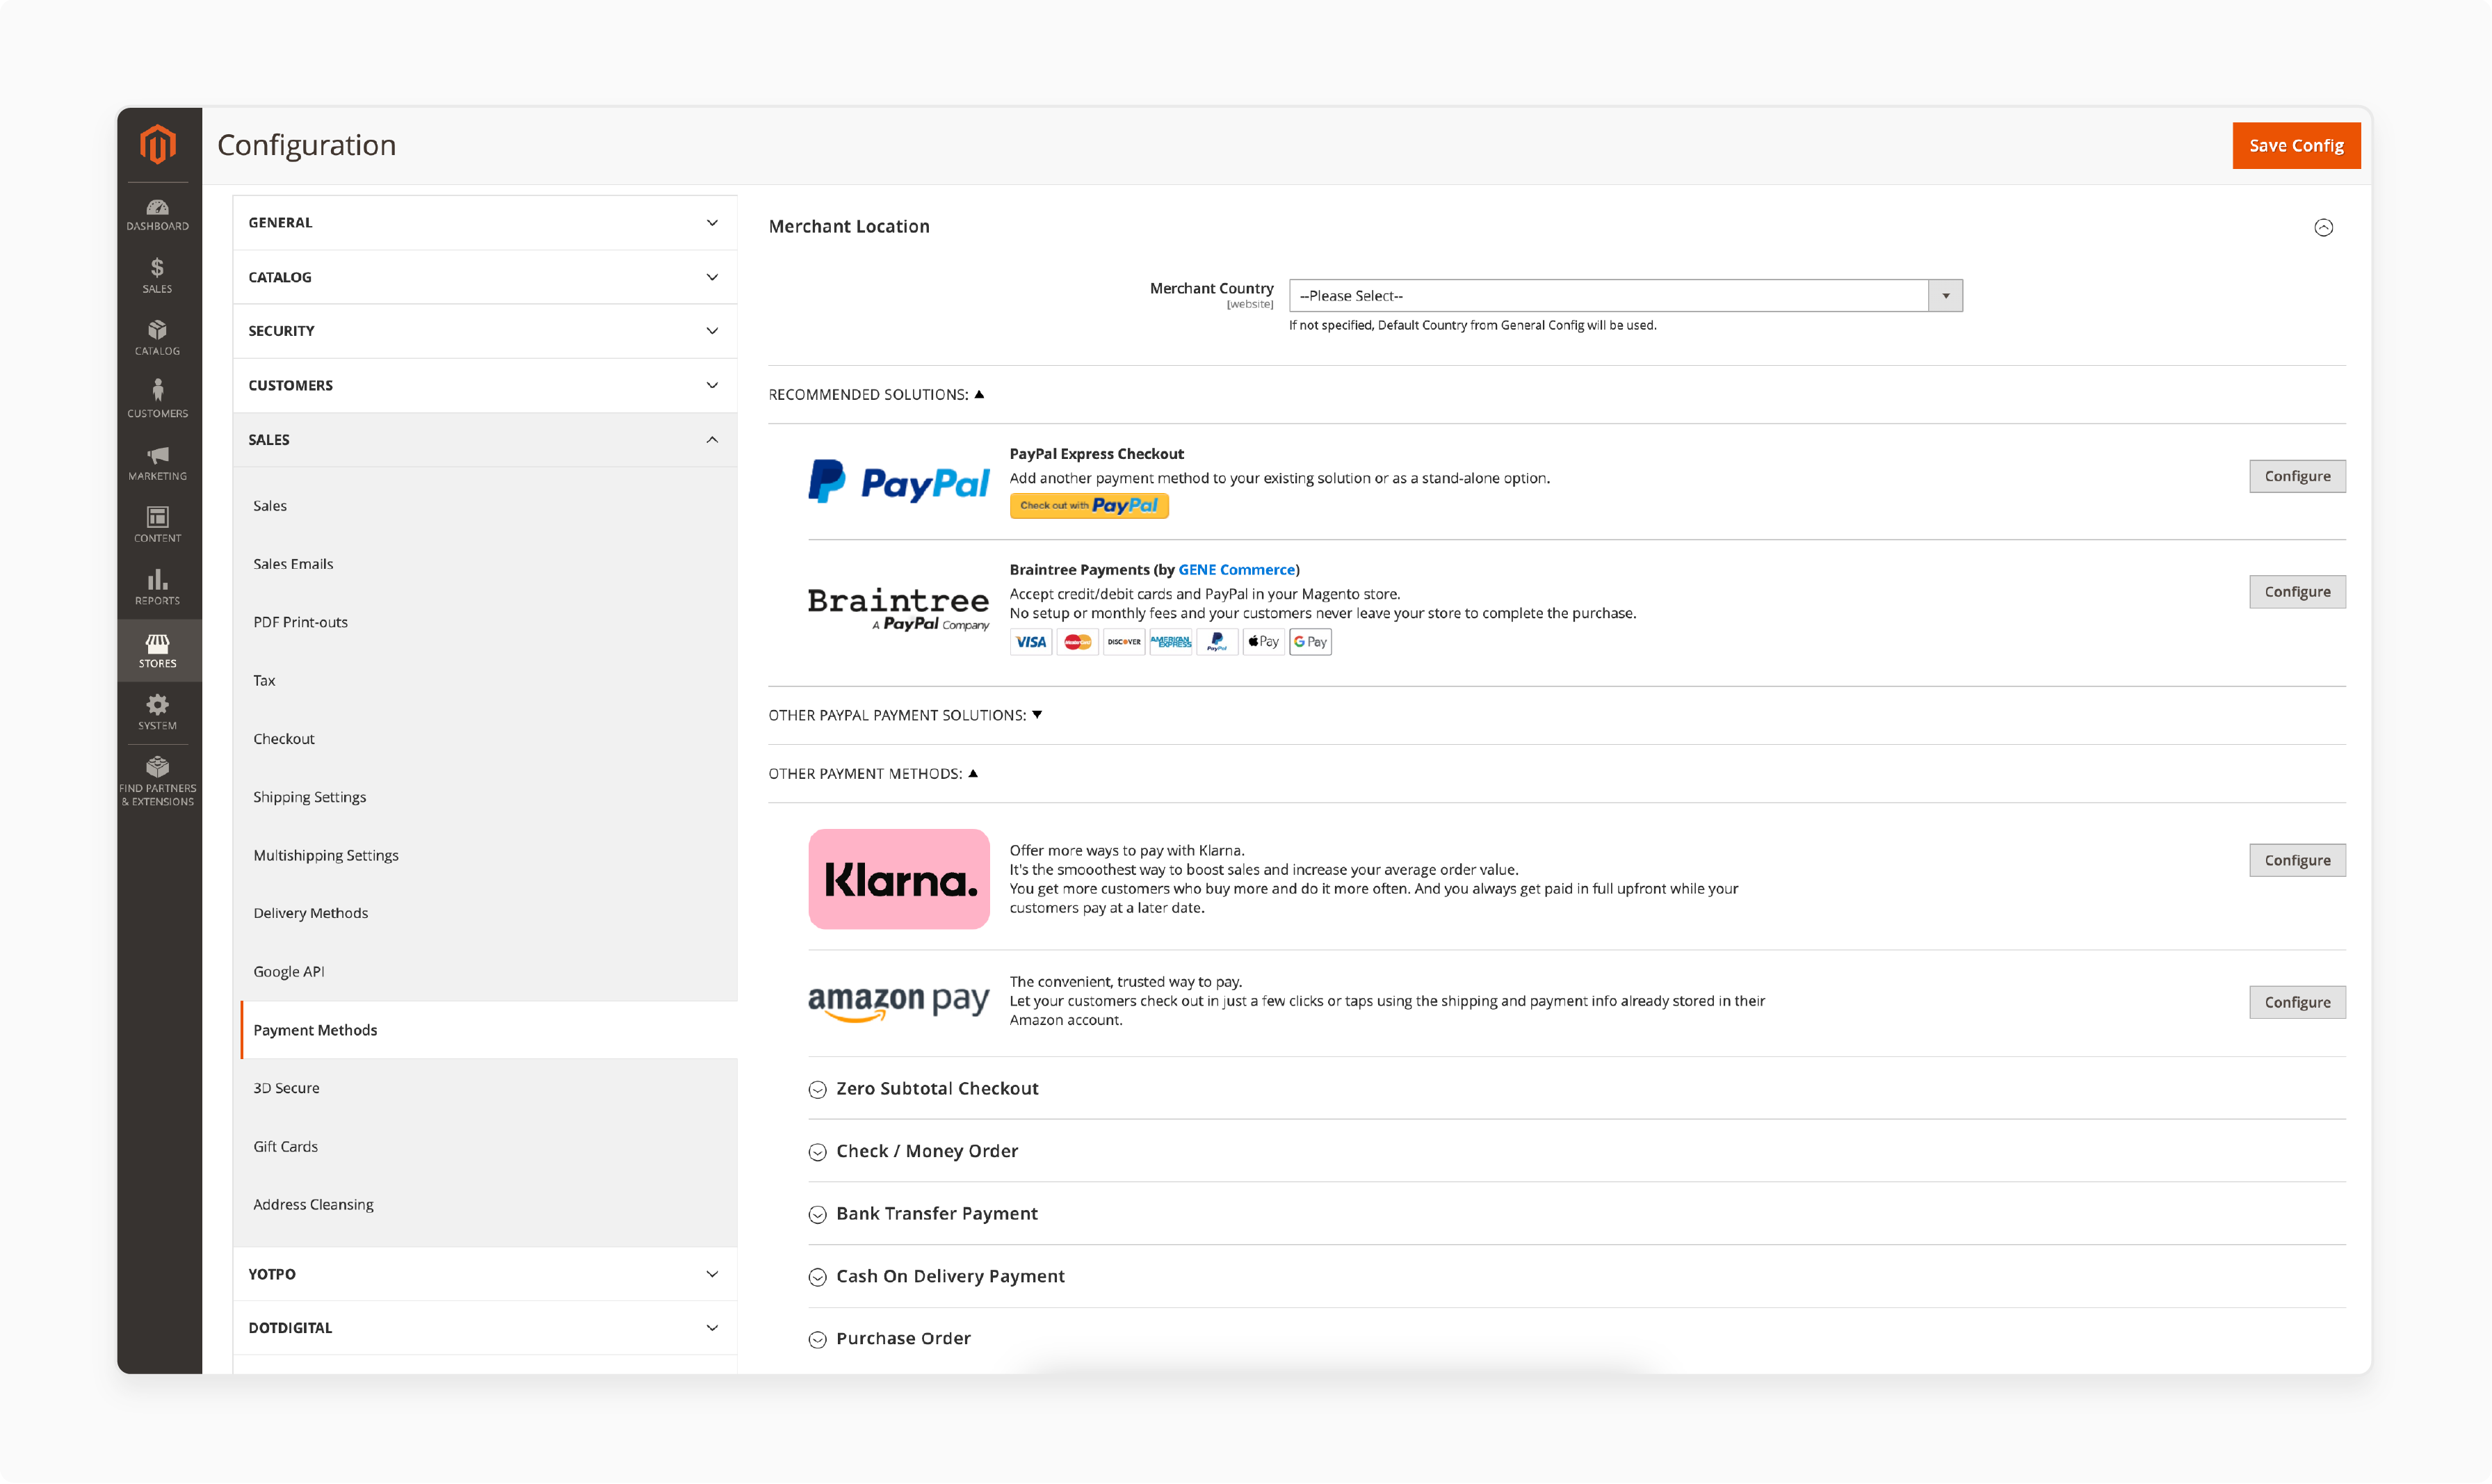The width and height of the screenshot is (2492, 1484).
Task: Click the Magento logo icon
Action: pyautogui.click(x=158, y=144)
